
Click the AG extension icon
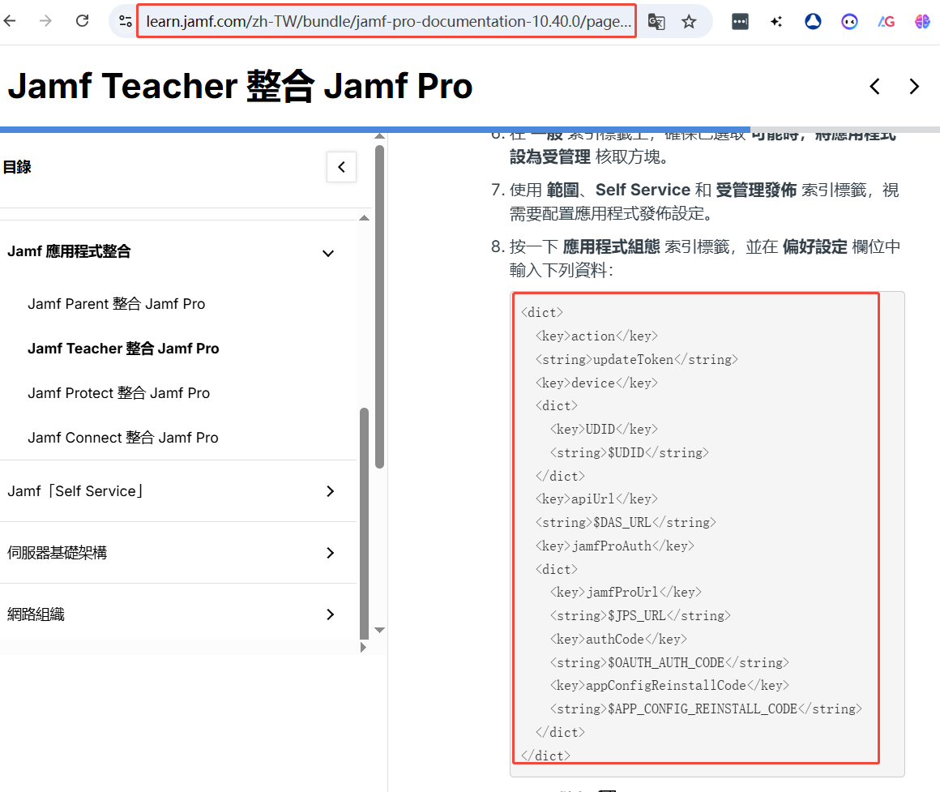click(x=886, y=22)
